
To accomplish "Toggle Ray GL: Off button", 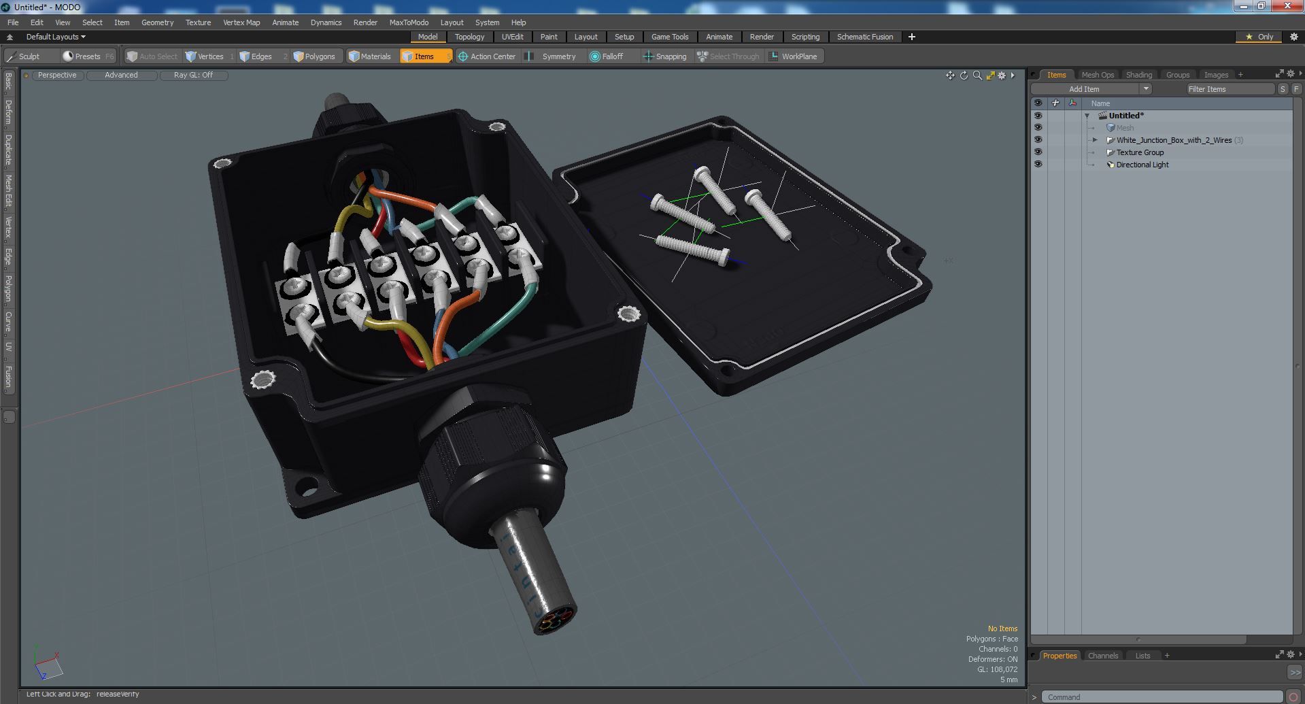I will [x=193, y=76].
